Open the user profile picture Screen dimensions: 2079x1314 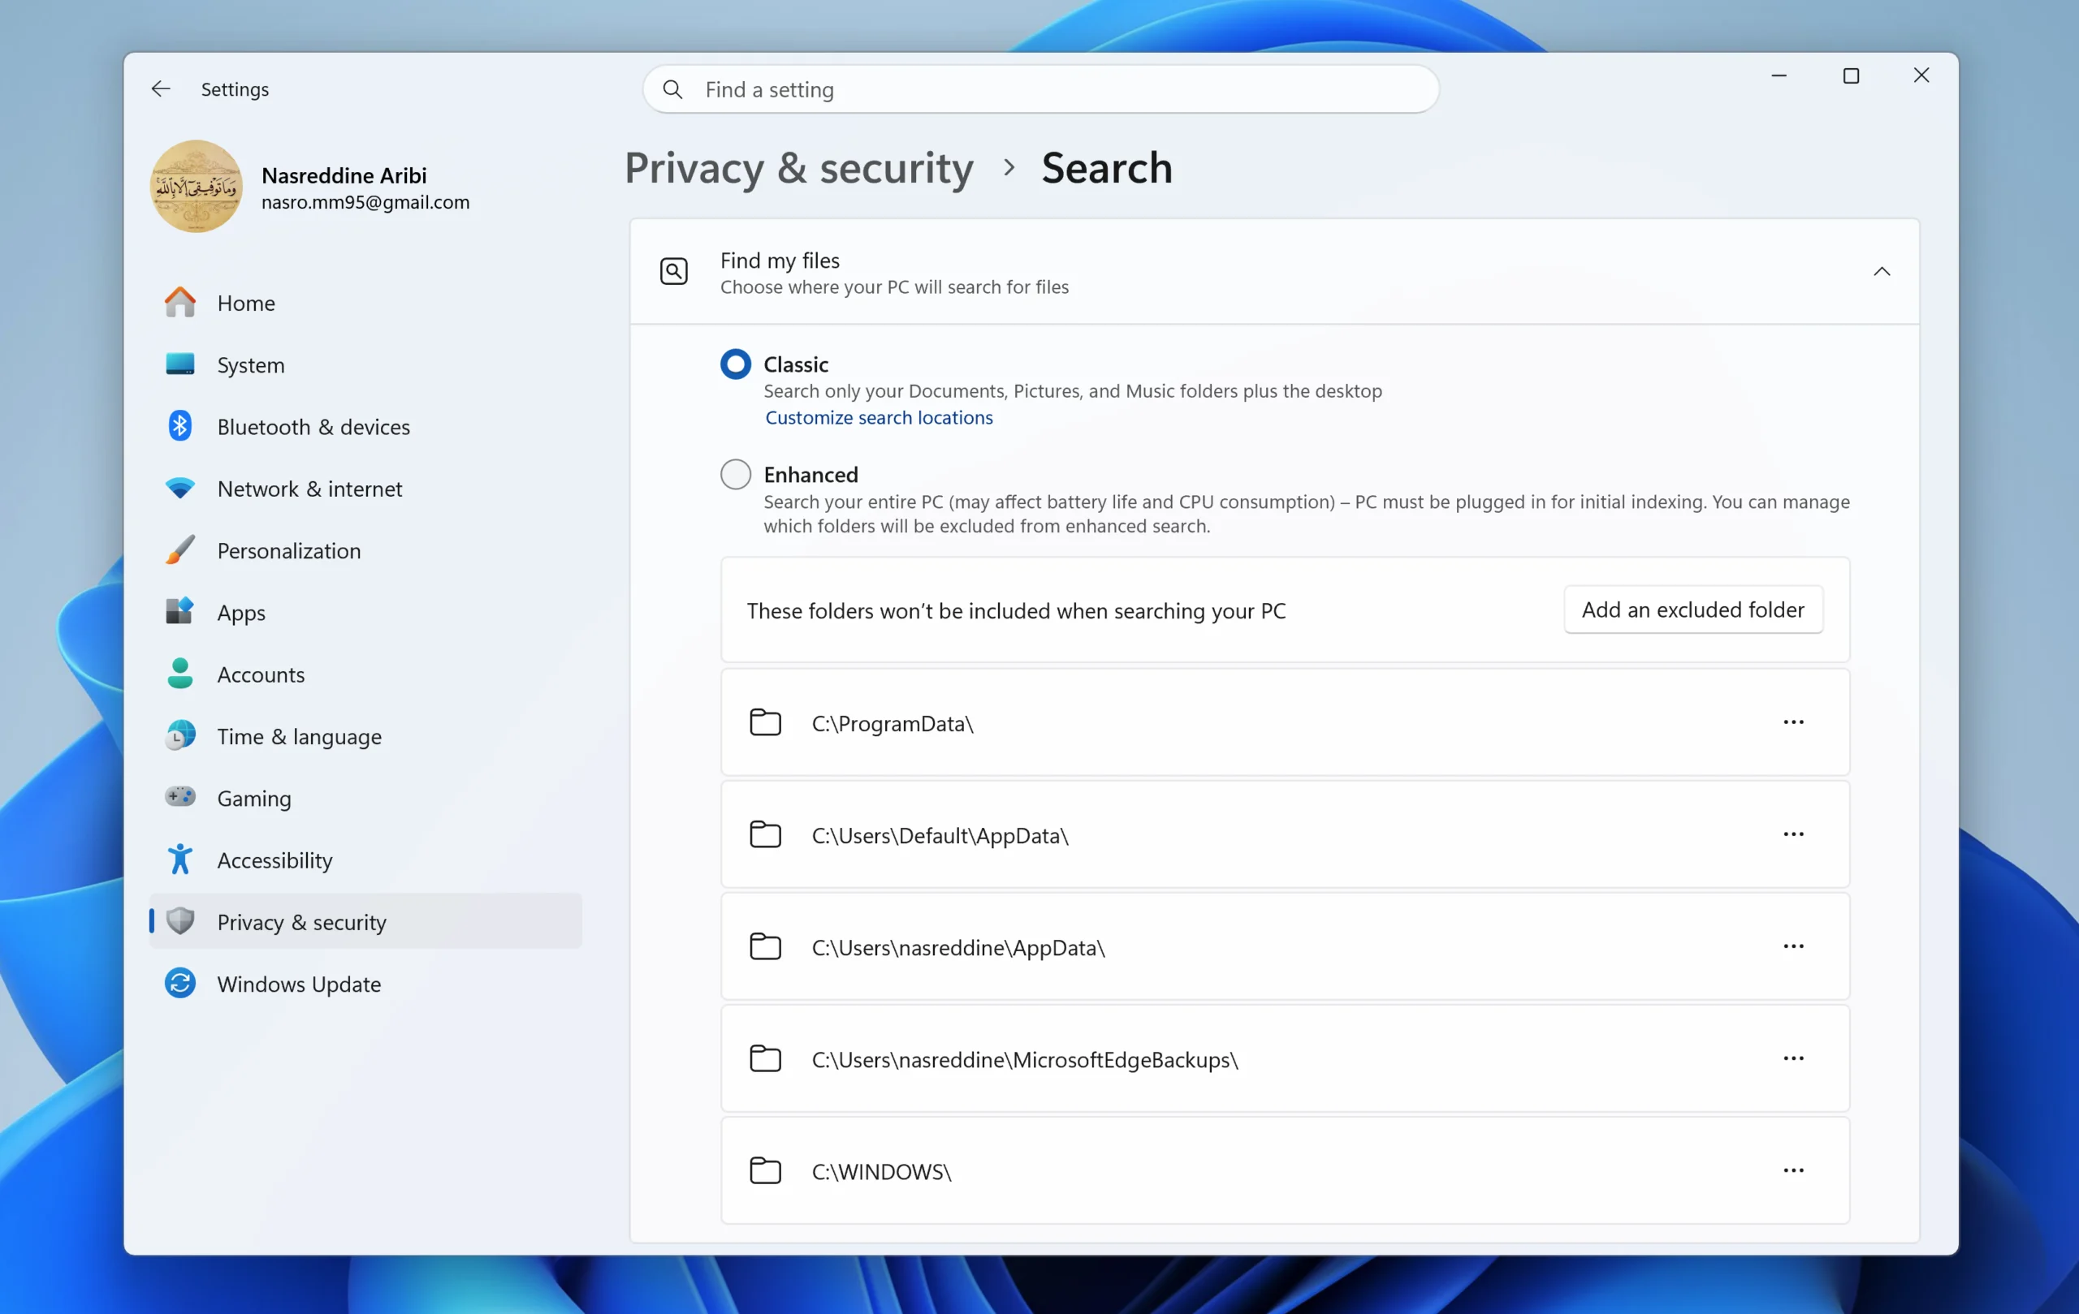[196, 187]
